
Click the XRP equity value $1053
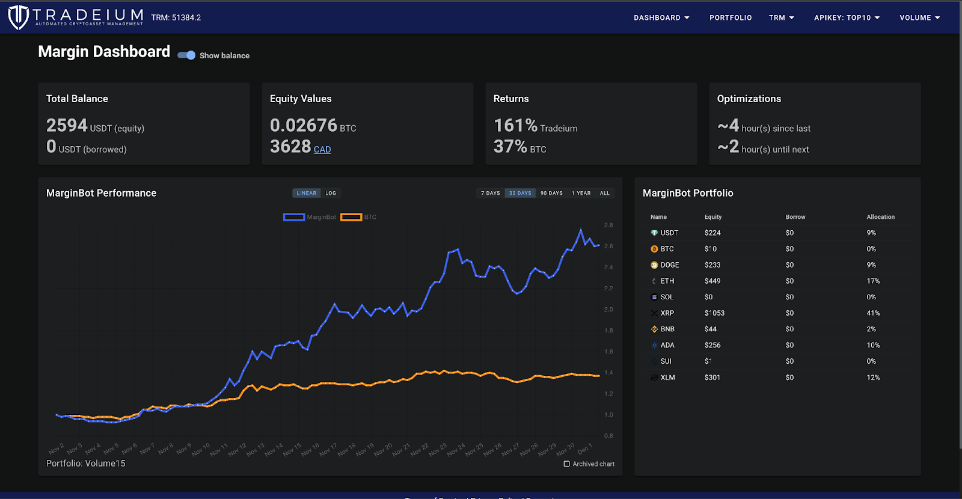[x=714, y=313]
